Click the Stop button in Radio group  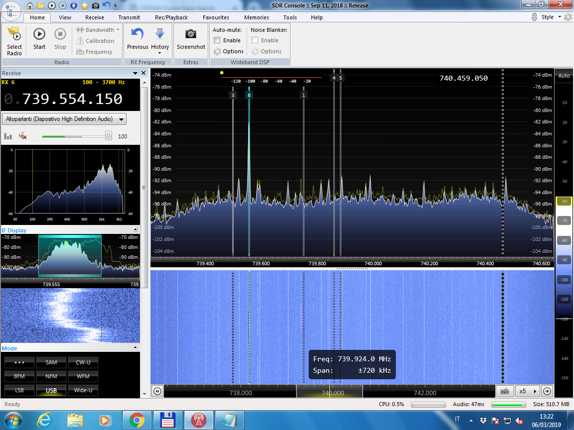point(60,38)
